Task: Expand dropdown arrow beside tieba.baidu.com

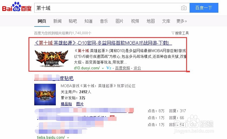Action: 68,138
